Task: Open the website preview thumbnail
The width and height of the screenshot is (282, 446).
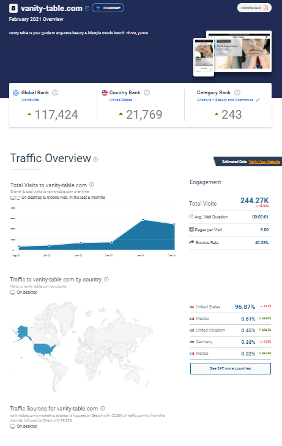Action: tap(232, 53)
